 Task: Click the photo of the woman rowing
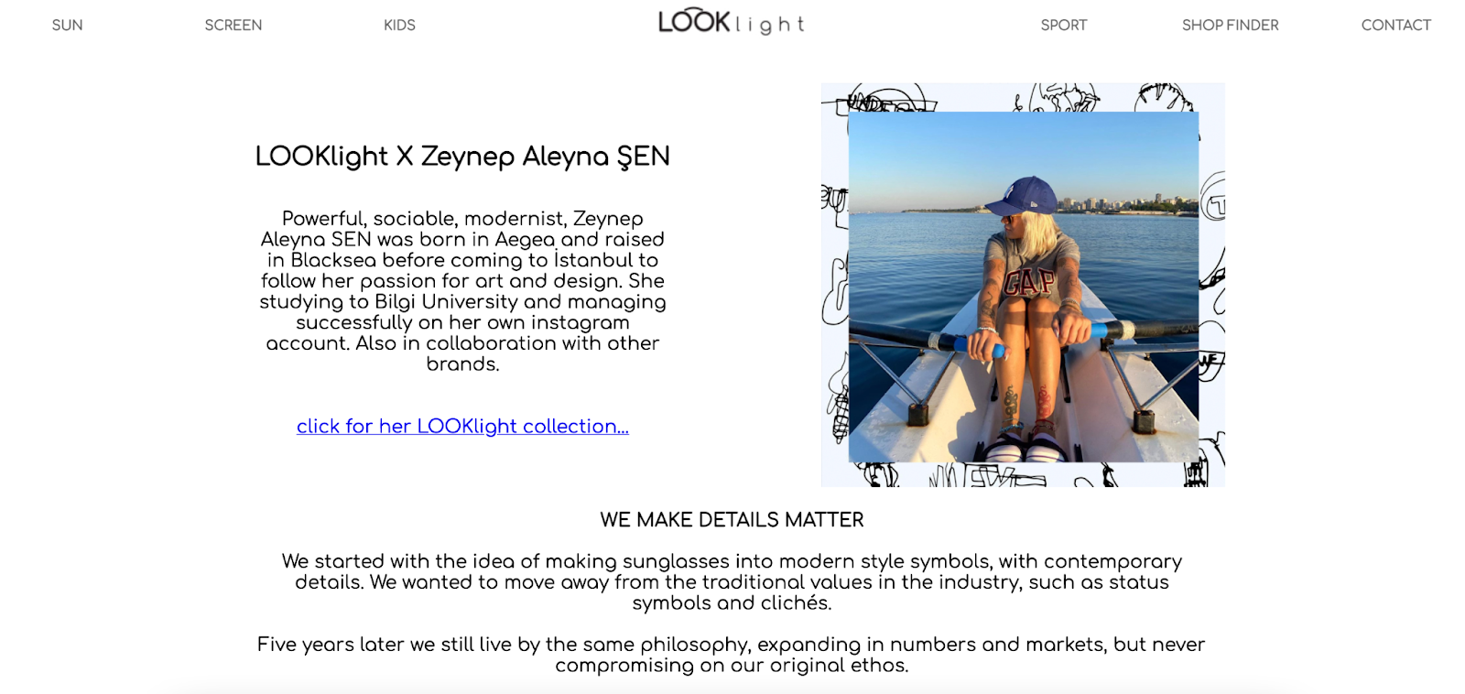[x=1024, y=287]
